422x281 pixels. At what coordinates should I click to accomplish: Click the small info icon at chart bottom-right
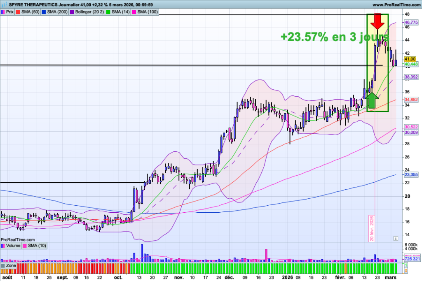395,238
